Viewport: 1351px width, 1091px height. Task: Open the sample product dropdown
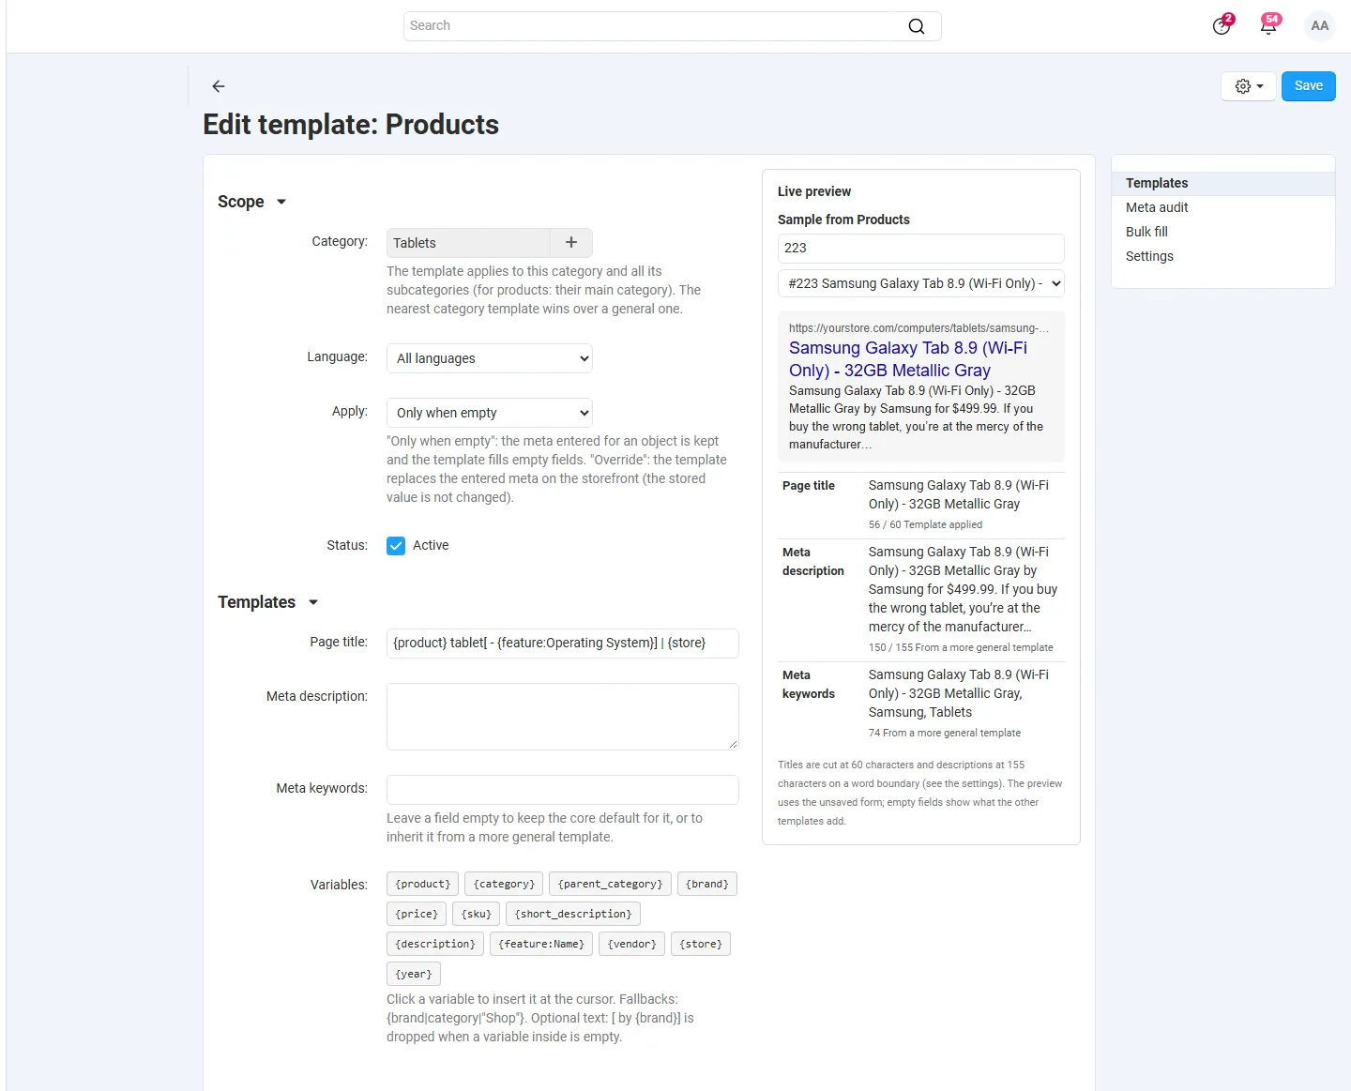pos(921,283)
